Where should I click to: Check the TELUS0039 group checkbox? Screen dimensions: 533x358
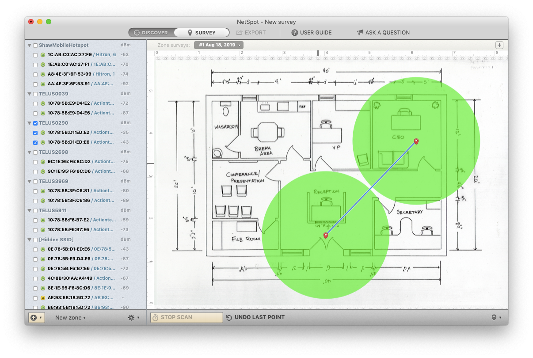click(35, 94)
